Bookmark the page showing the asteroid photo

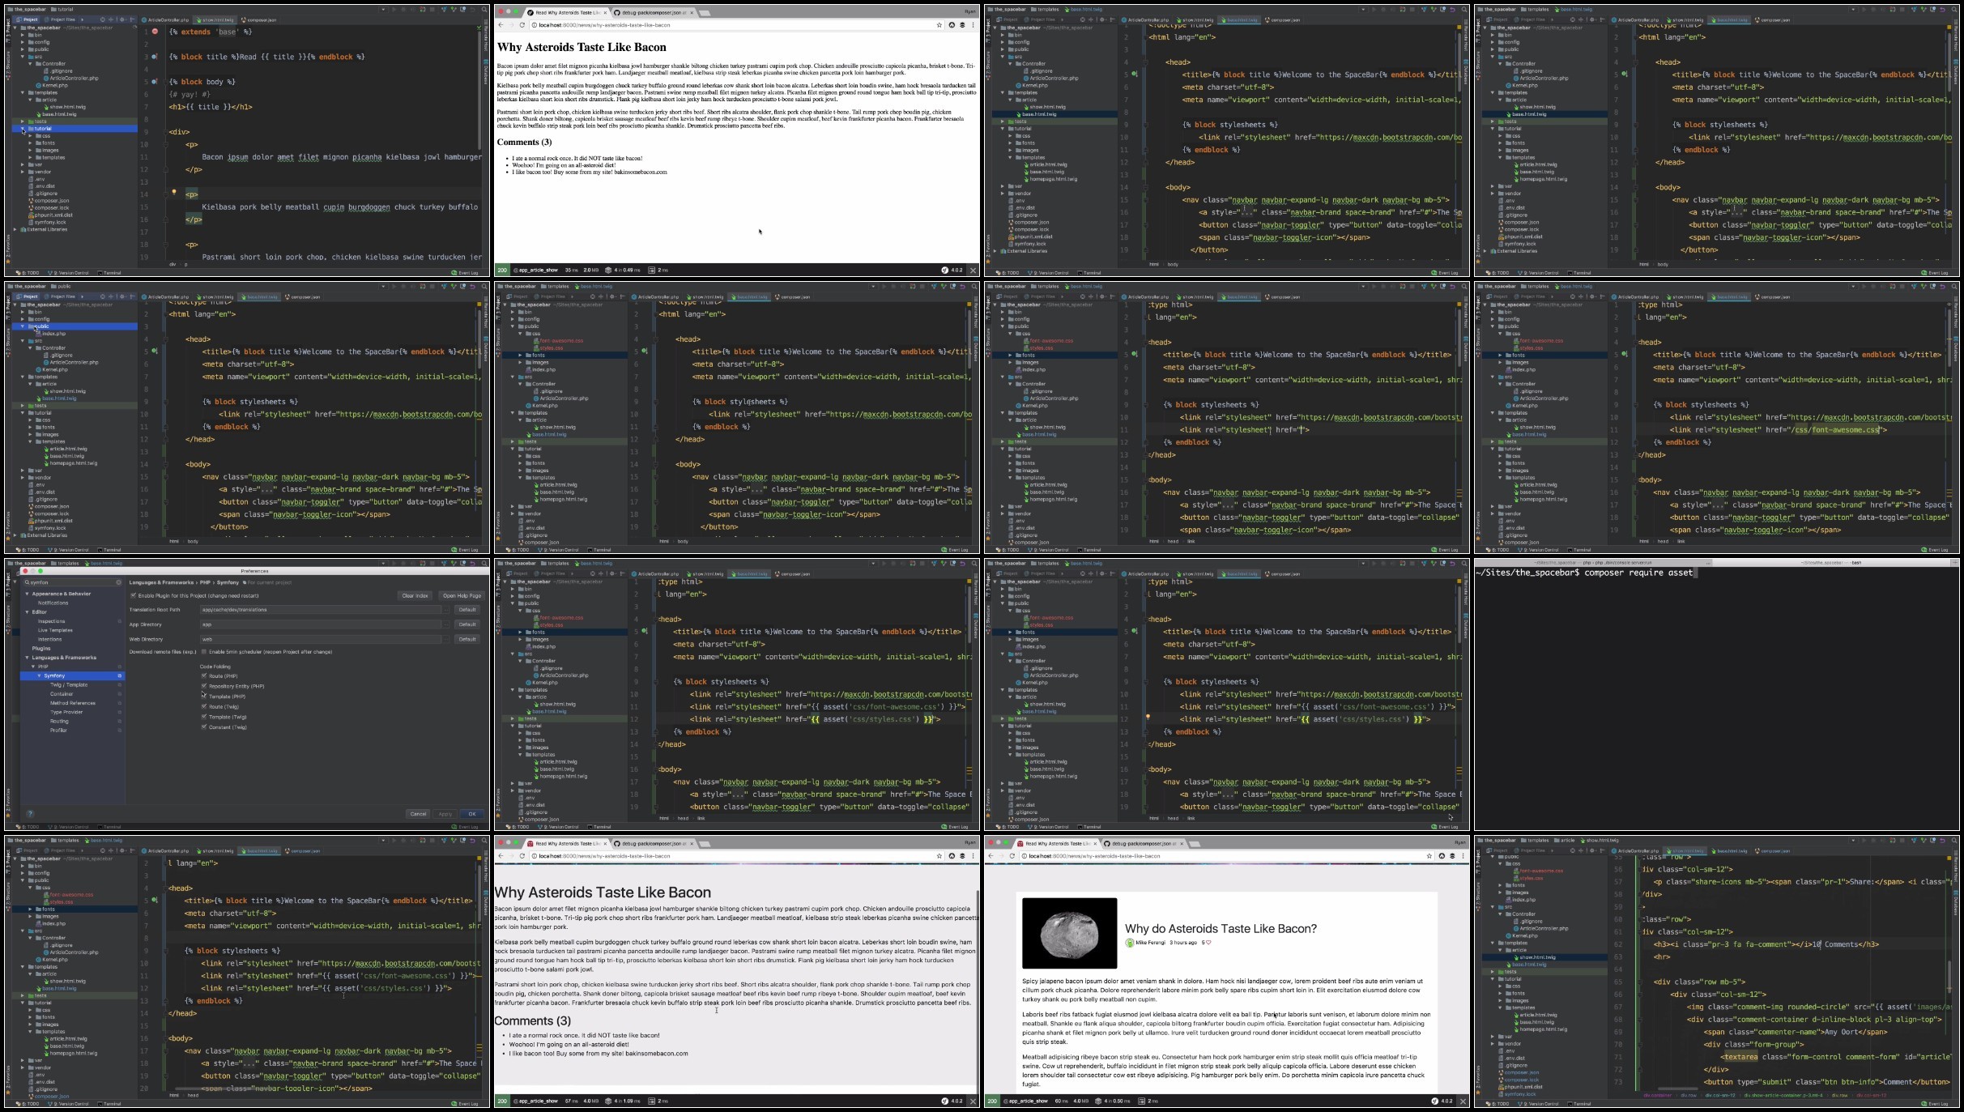1429,855
